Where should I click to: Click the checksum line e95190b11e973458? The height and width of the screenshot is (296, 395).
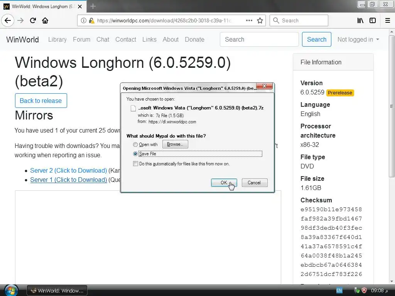coord(331,209)
